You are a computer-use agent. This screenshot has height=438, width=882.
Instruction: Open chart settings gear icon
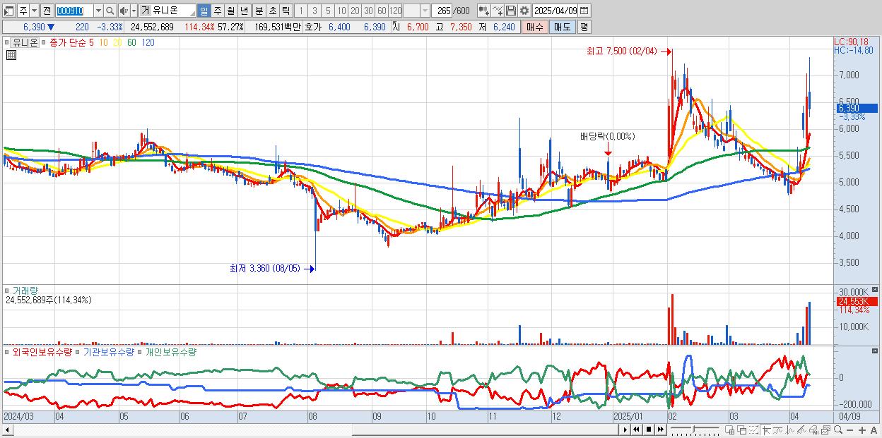(524, 11)
